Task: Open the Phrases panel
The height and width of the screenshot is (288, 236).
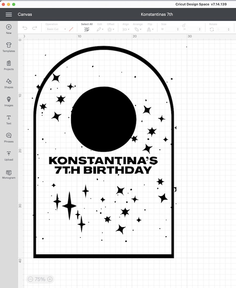Action: [9, 138]
